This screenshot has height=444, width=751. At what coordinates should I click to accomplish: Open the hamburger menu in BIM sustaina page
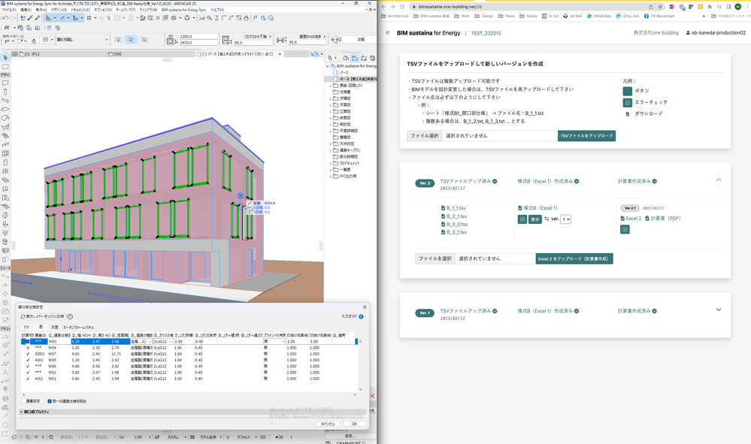(x=387, y=33)
